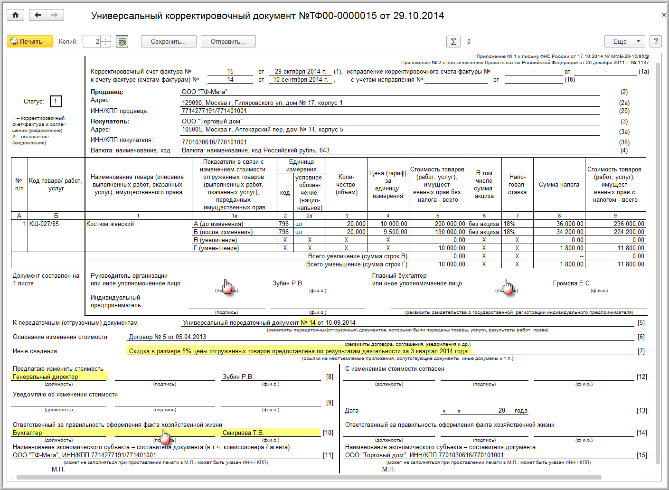The width and height of the screenshot is (669, 490).
Task: Select the Договор № 5 от 05.04.2013 text
Action: click(x=168, y=337)
